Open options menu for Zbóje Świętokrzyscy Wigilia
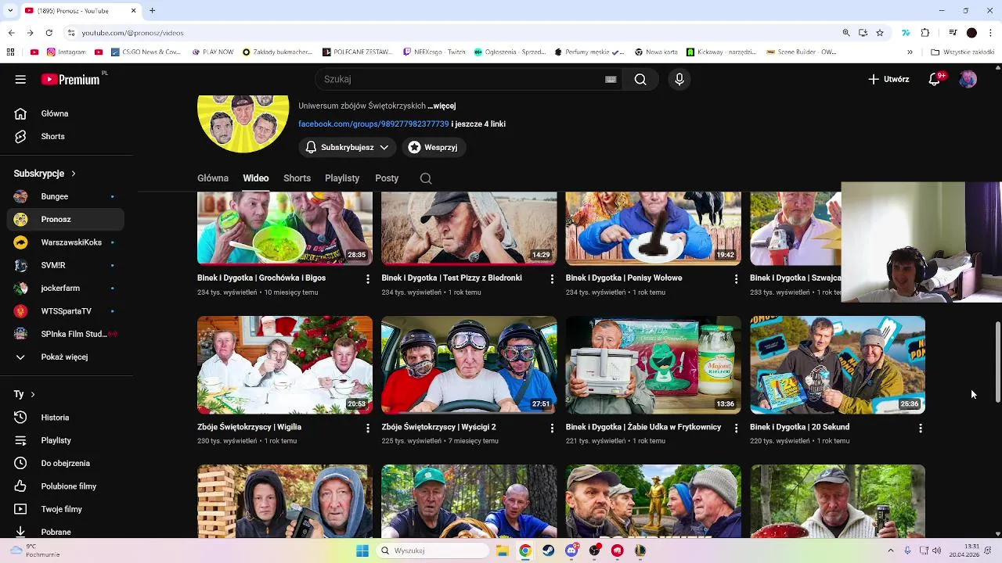Screen dimensions: 1002x563 pyautogui.click(x=368, y=429)
